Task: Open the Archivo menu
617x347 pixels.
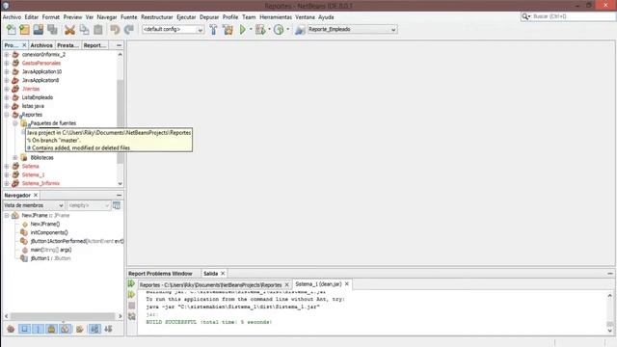Action: 12,17
